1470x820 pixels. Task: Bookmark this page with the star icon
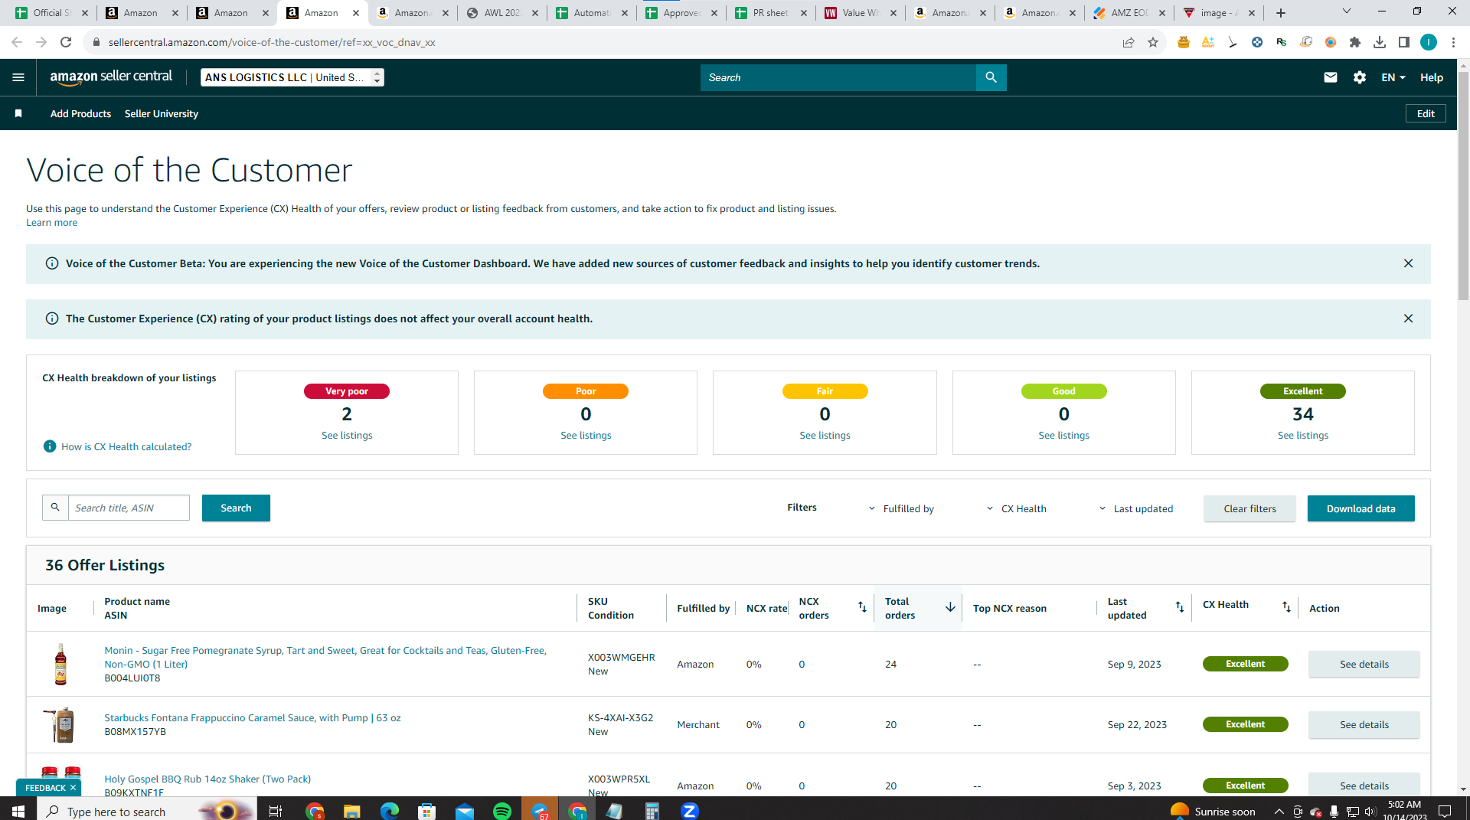tap(1153, 42)
